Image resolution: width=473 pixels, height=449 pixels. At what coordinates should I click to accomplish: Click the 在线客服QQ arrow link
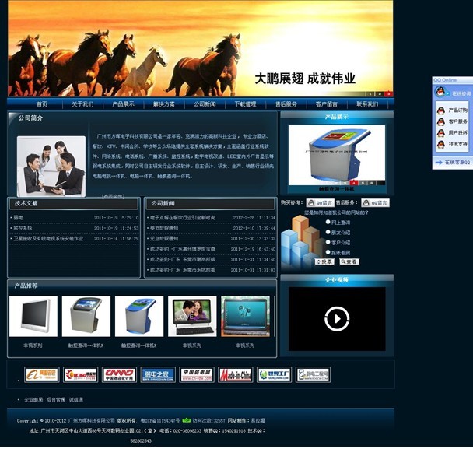click(x=456, y=162)
